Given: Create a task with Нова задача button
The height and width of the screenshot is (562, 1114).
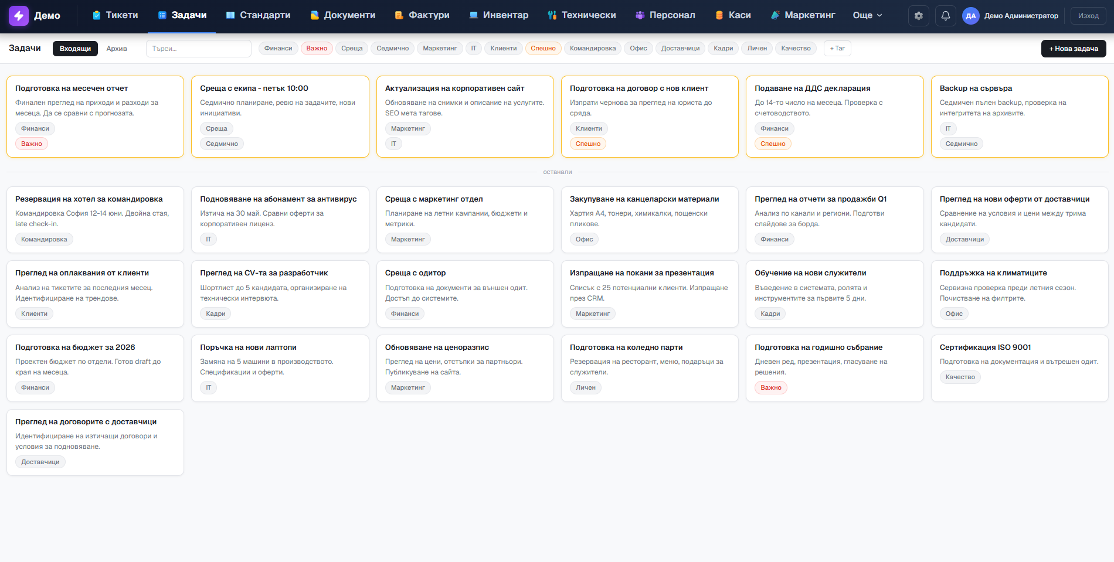Looking at the screenshot, I should click(x=1074, y=49).
